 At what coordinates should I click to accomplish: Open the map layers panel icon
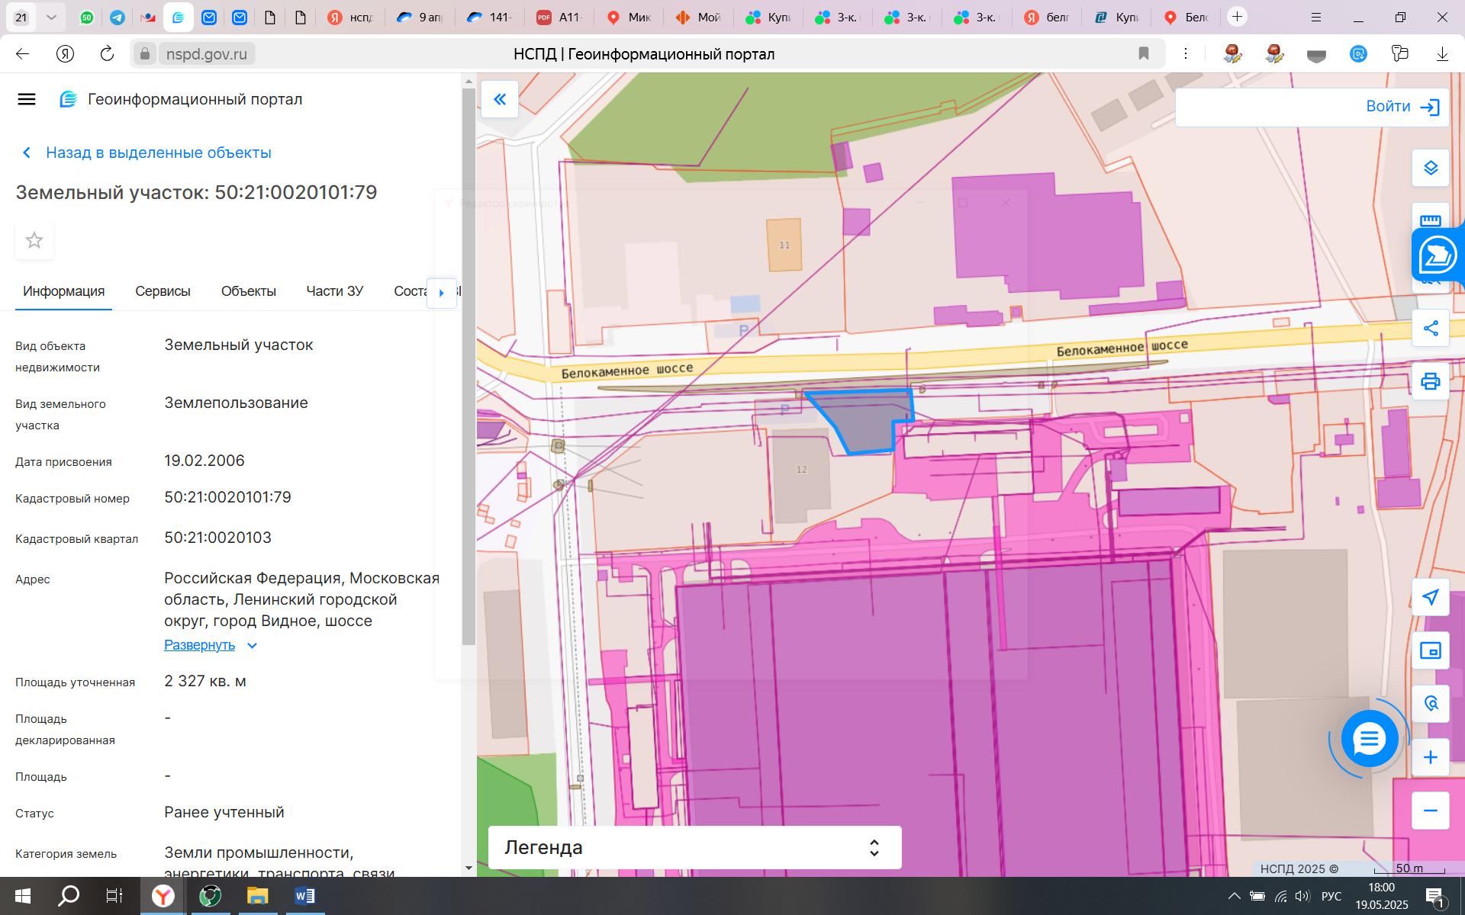point(1430,168)
